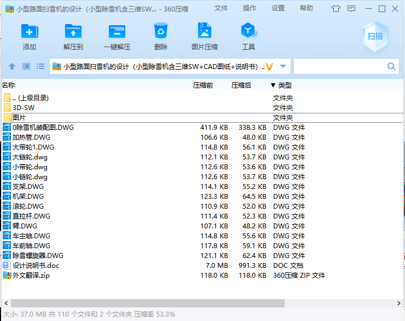Select the file 大链轮.dwg
Image resolution: width=405 pixels, height=321 pixels.
(x=30, y=157)
